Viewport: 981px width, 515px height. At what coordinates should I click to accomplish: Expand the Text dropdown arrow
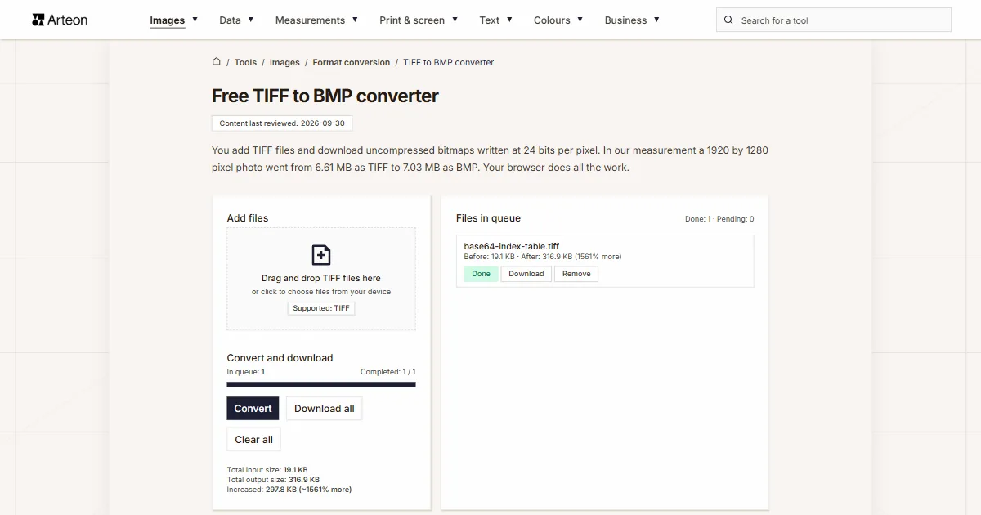[508, 20]
